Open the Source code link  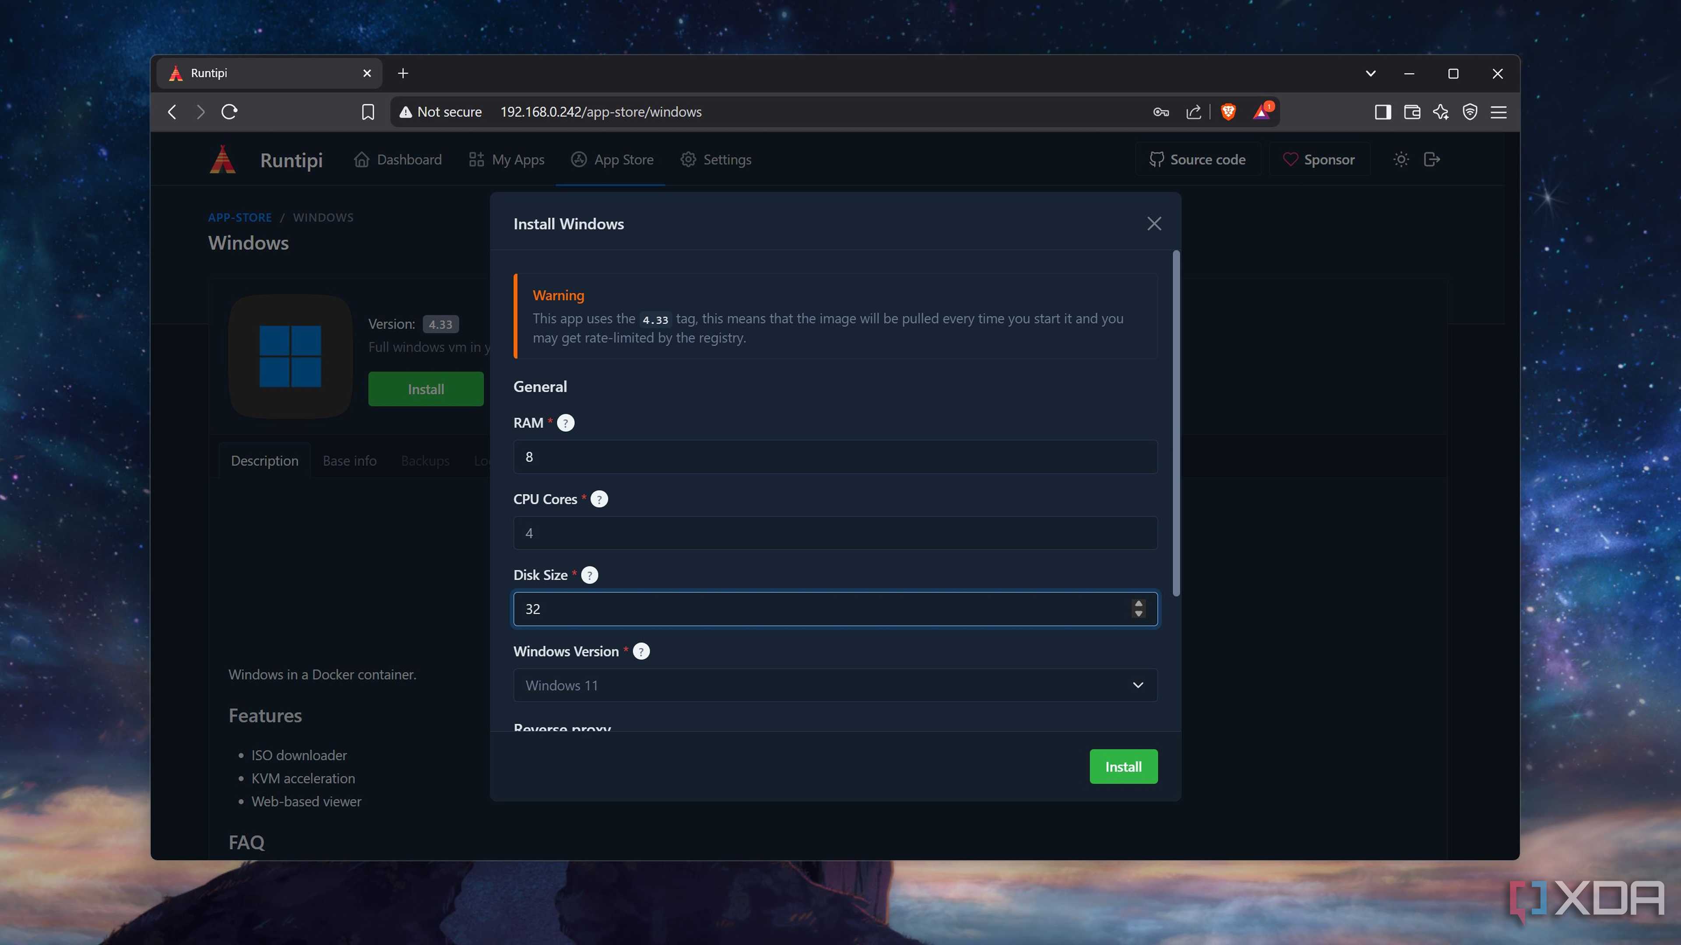click(1197, 159)
